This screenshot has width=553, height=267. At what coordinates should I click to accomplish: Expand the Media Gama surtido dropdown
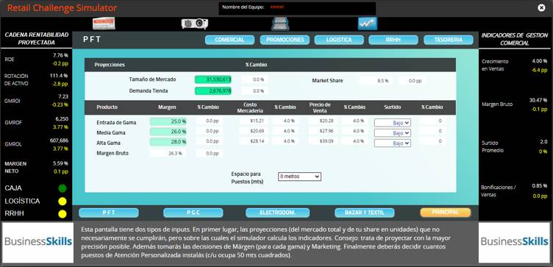point(393,133)
